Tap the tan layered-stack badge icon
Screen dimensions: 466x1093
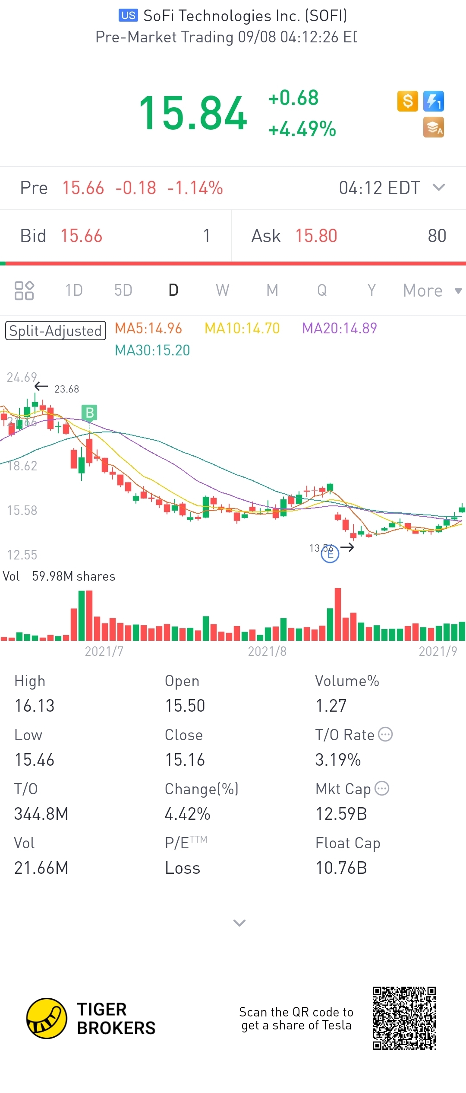point(434,127)
